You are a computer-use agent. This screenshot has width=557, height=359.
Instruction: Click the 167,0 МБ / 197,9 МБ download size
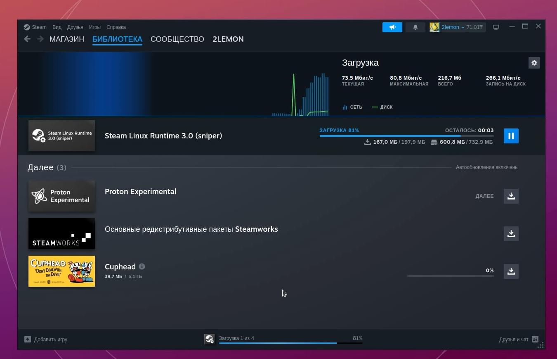coord(395,142)
